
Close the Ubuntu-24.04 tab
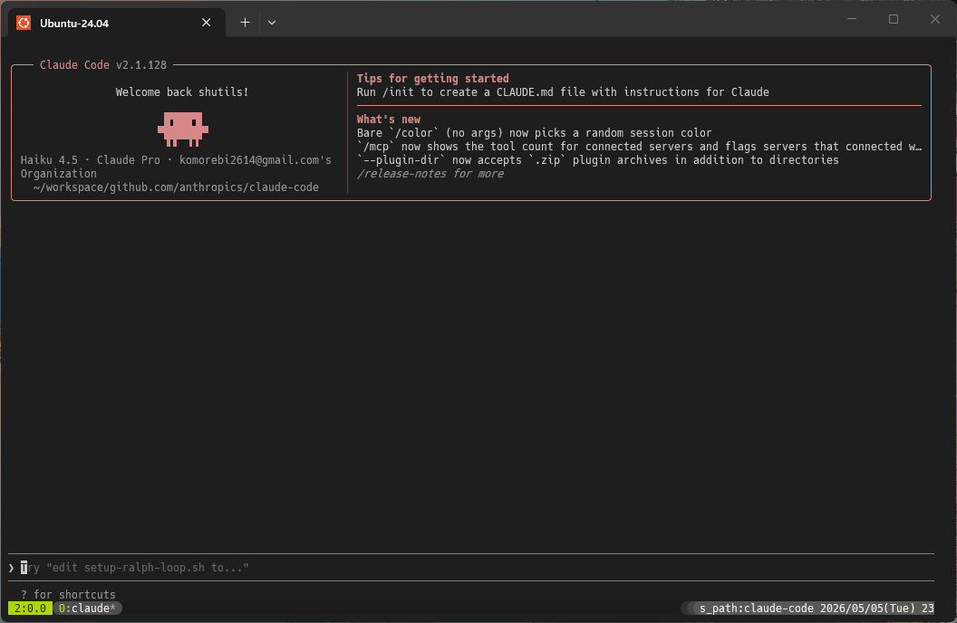coord(207,23)
